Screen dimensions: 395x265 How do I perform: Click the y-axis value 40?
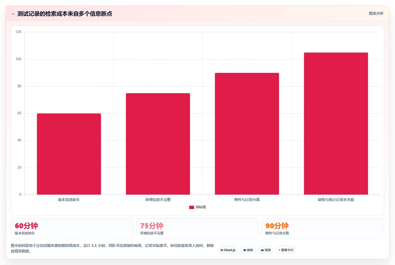click(x=19, y=140)
